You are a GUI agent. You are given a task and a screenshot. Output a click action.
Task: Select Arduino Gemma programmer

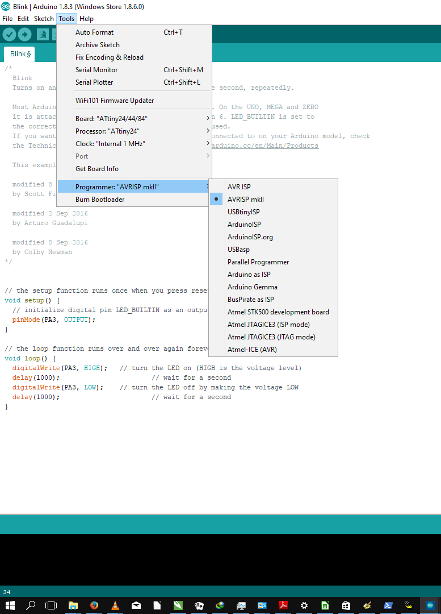(273, 287)
